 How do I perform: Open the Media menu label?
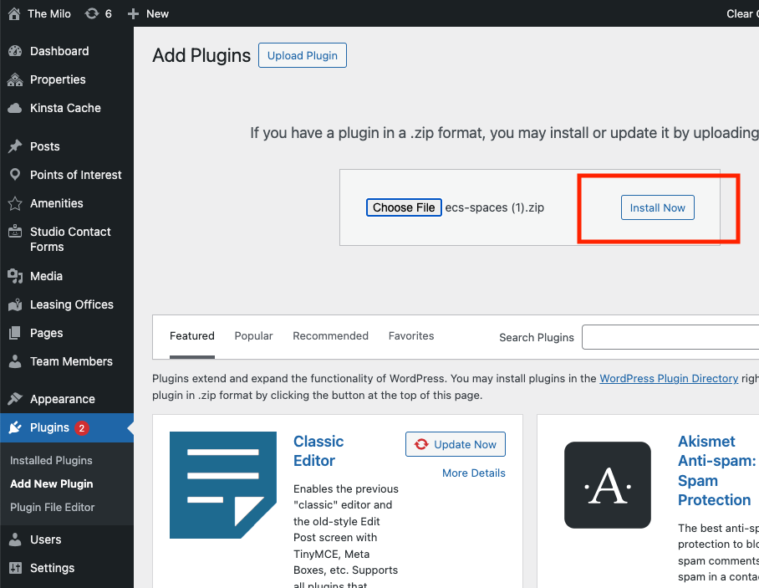pyautogui.click(x=46, y=276)
